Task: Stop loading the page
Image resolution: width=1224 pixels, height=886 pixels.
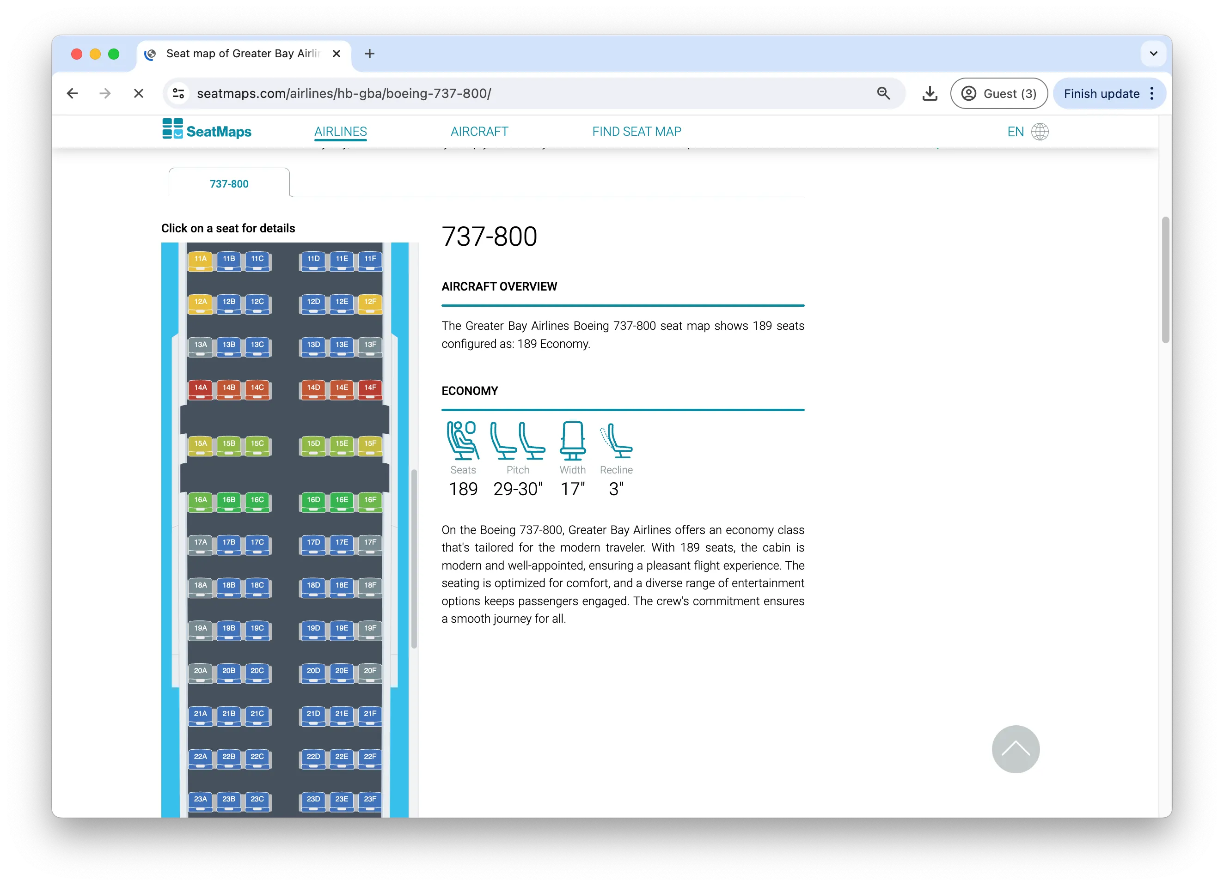Action: [139, 93]
